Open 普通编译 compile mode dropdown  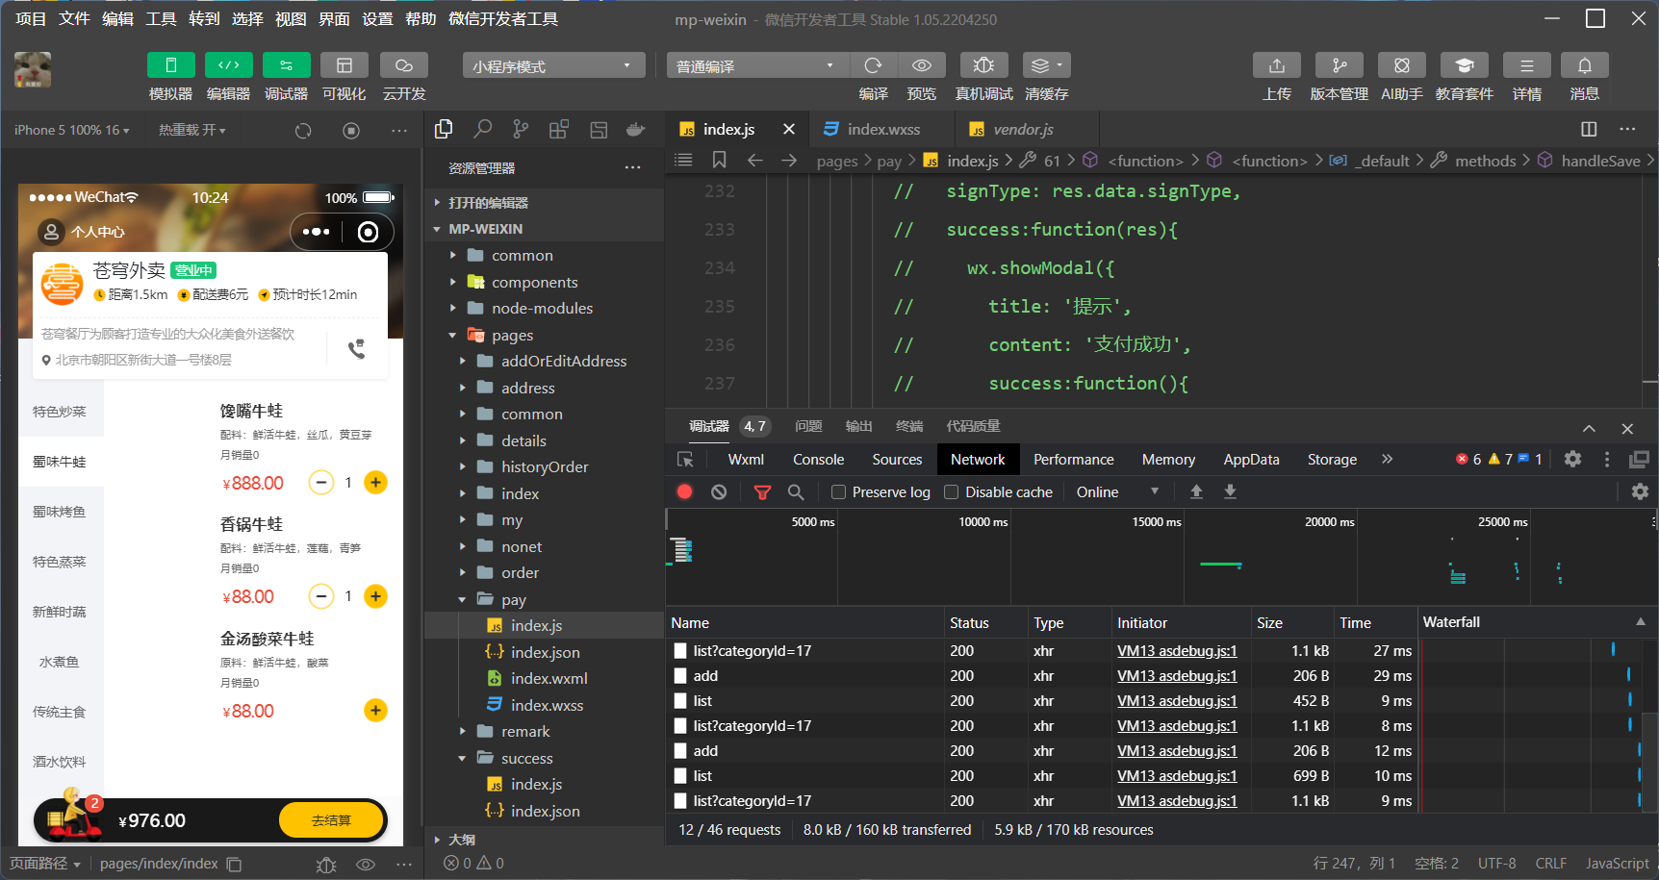click(757, 65)
